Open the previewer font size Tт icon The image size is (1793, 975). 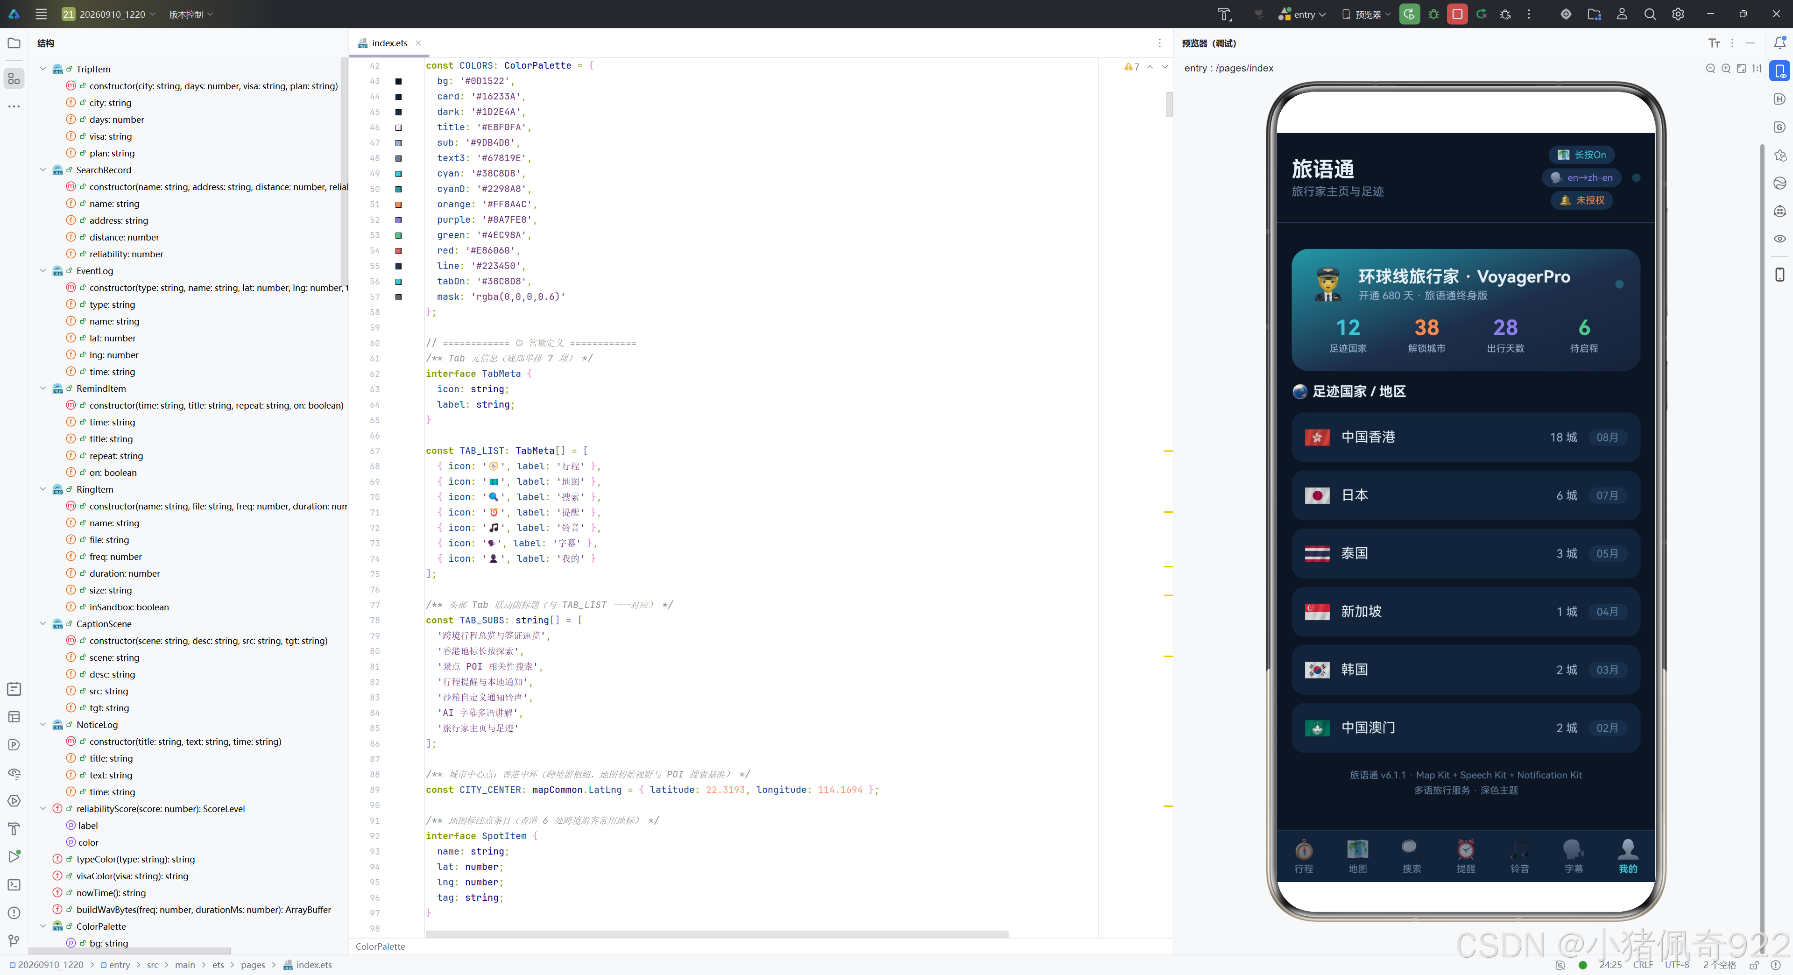click(1714, 43)
